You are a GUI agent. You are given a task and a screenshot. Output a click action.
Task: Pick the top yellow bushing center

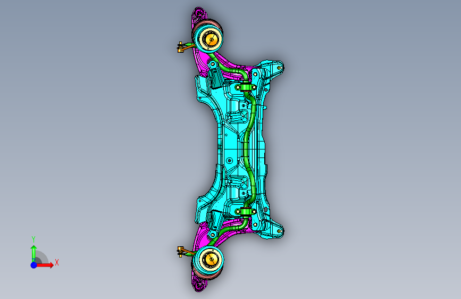pyautogui.click(x=211, y=39)
